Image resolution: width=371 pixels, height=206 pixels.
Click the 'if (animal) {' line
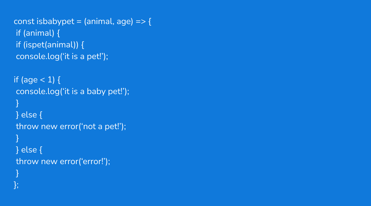(38, 33)
